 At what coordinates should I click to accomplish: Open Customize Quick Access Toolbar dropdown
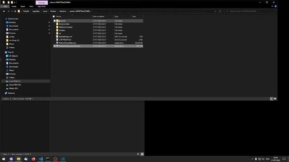pyautogui.click(x=15, y=2)
